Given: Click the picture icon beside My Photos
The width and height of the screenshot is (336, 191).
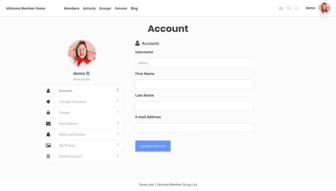Looking at the screenshot, I should pyautogui.click(x=48, y=145).
